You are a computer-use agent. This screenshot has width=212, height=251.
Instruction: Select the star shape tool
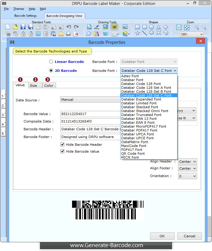click(137, 33)
